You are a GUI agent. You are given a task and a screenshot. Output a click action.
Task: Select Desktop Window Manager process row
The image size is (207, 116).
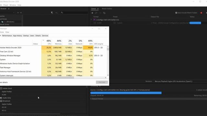click(53, 56)
